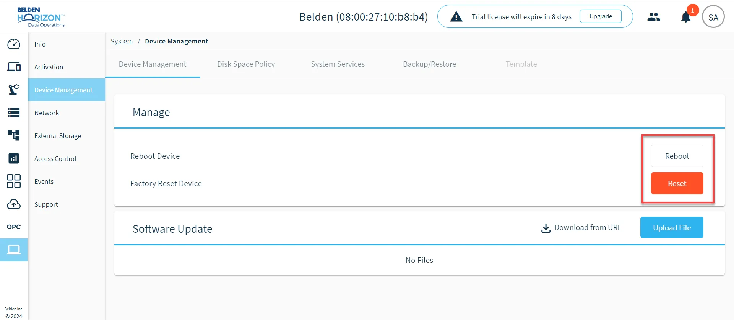734x320 pixels.
Task: Switch to the Disk Space Policy tab
Action: 246,64
